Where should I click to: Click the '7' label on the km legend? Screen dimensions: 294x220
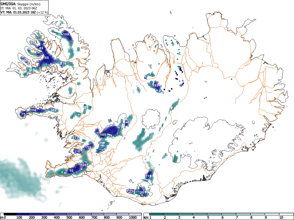coord(237,217)
